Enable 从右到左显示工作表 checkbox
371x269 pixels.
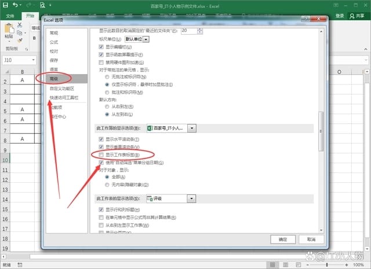101,225
